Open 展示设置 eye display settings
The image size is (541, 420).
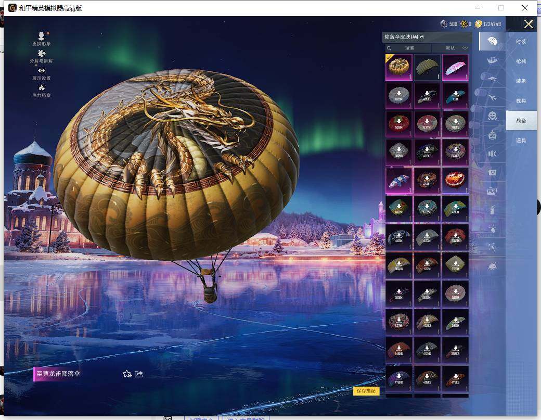pyautogui.click(x=42, y=73)
